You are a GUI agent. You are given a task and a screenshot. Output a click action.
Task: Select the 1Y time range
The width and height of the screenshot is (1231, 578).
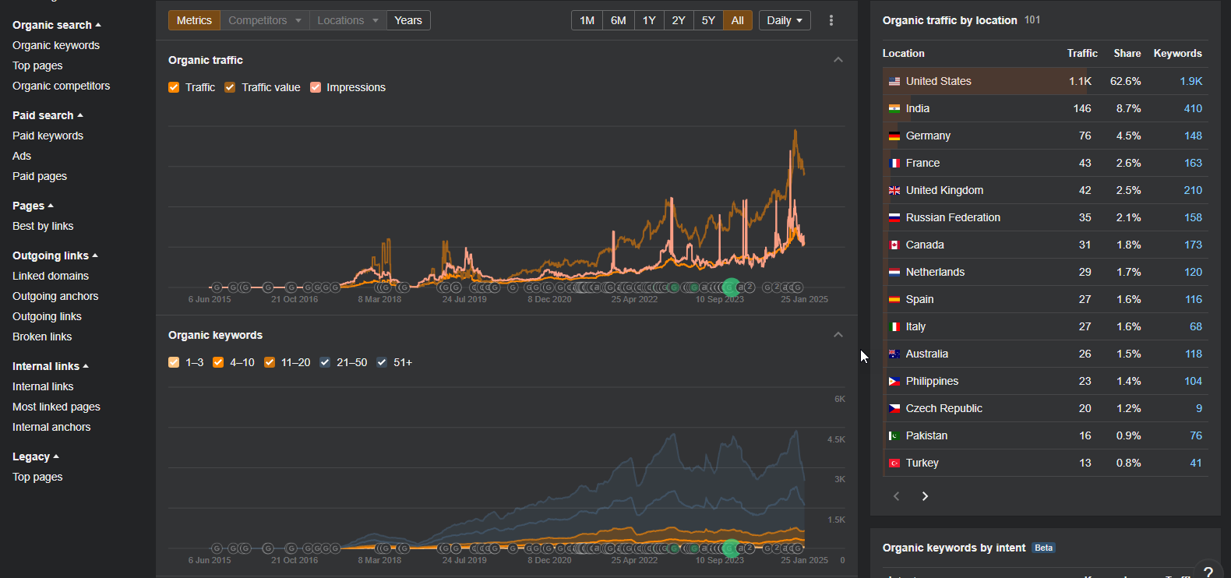tap(649, 20)
